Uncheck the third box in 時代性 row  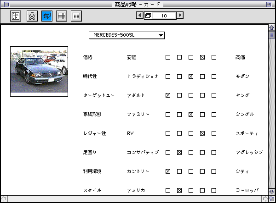pos(191,77)
